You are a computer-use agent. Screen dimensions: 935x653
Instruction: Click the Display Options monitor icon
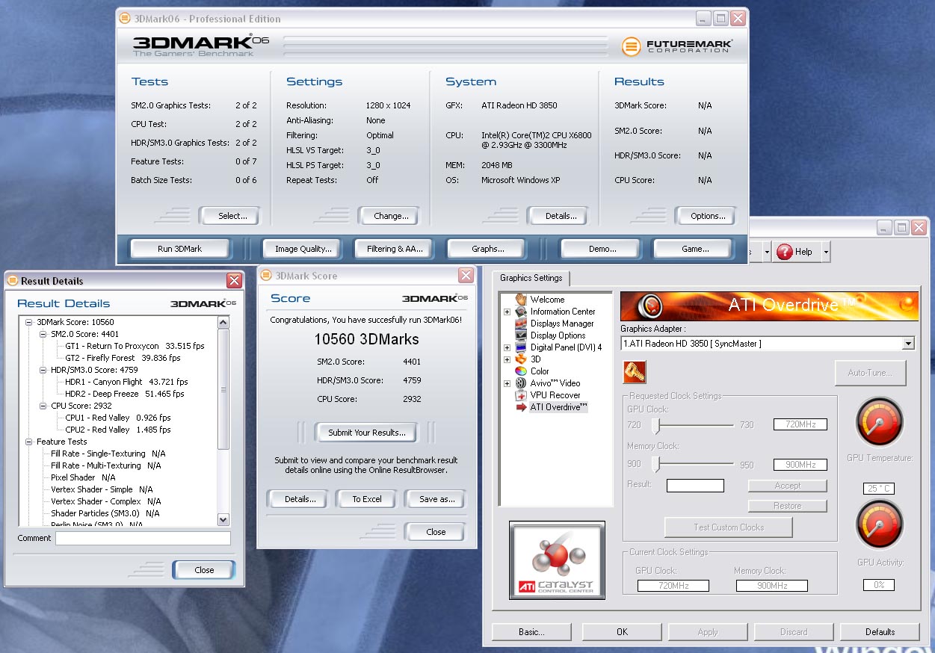click(521, 335)
